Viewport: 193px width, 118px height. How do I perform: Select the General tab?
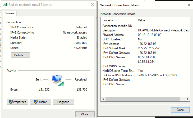10,13
